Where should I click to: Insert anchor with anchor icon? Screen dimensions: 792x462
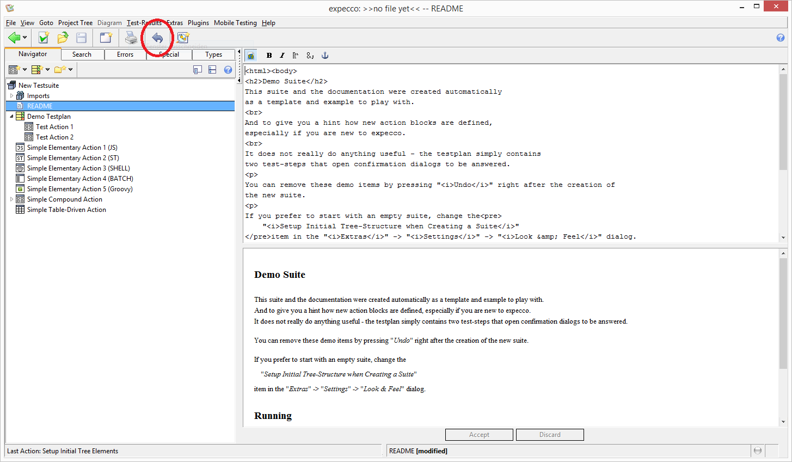[325, 56]
